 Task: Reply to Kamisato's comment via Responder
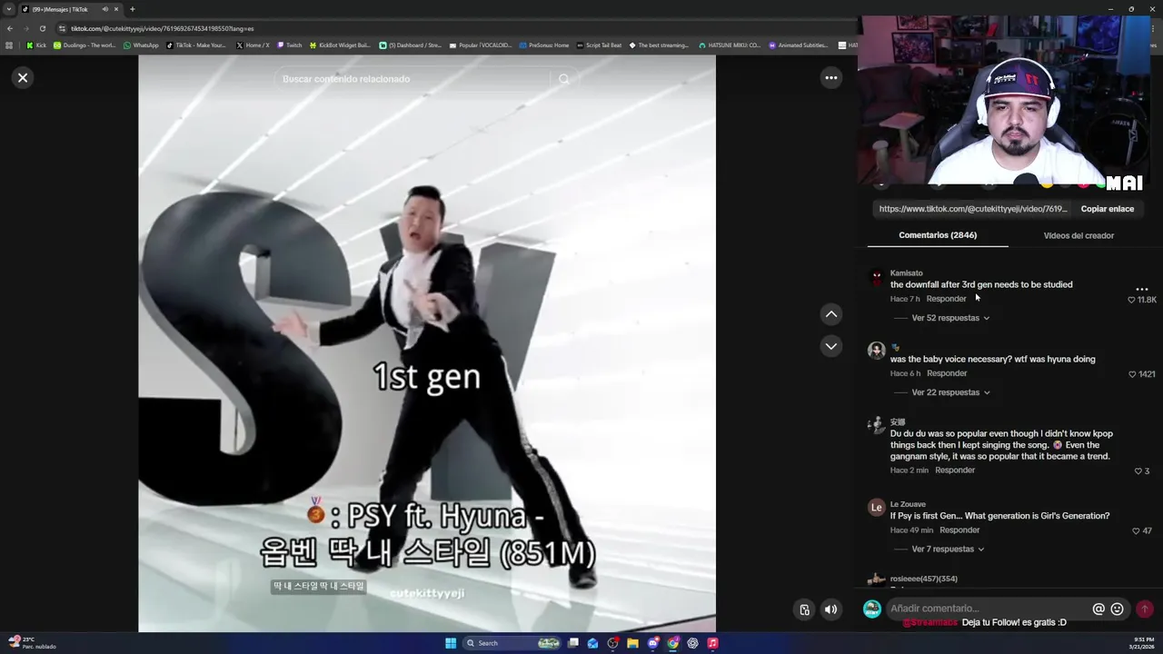pyautogui.click(x=946, y=299)
